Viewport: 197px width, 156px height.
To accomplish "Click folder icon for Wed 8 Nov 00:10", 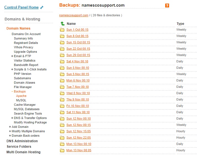I will (62, 93).
